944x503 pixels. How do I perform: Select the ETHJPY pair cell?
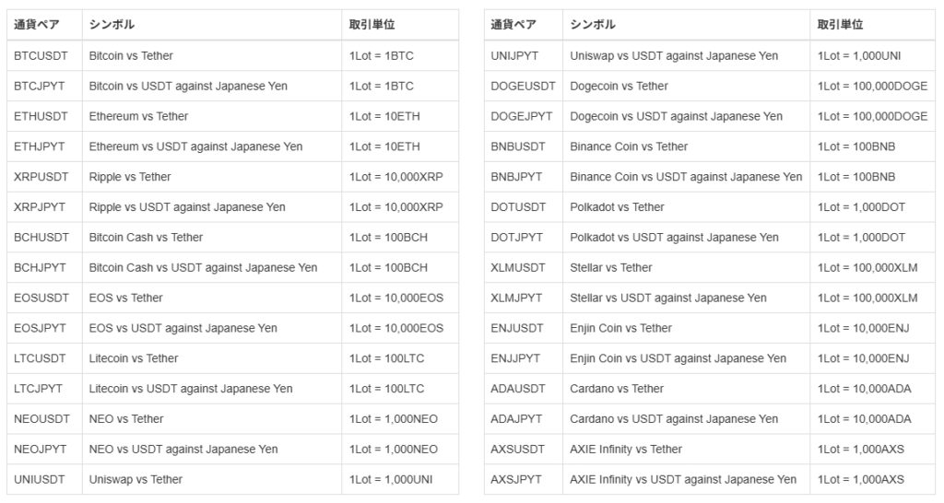[x=40, y=146]
